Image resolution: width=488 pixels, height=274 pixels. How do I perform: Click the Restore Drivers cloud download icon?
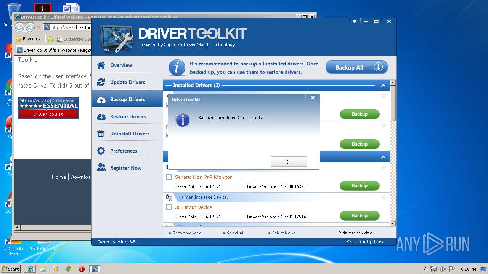click(101, 117)
